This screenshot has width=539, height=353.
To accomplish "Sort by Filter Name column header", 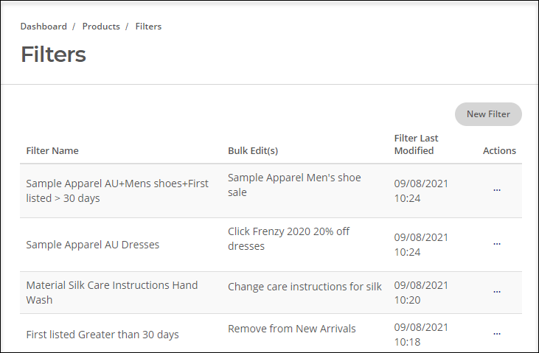I will pos(52,150).
